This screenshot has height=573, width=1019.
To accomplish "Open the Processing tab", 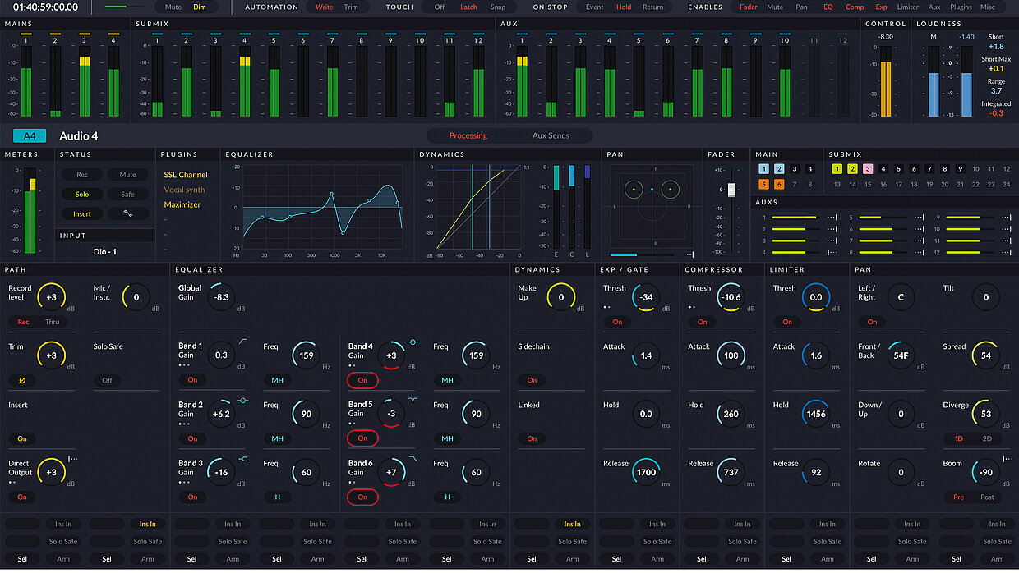I will [x=468, y=135].
